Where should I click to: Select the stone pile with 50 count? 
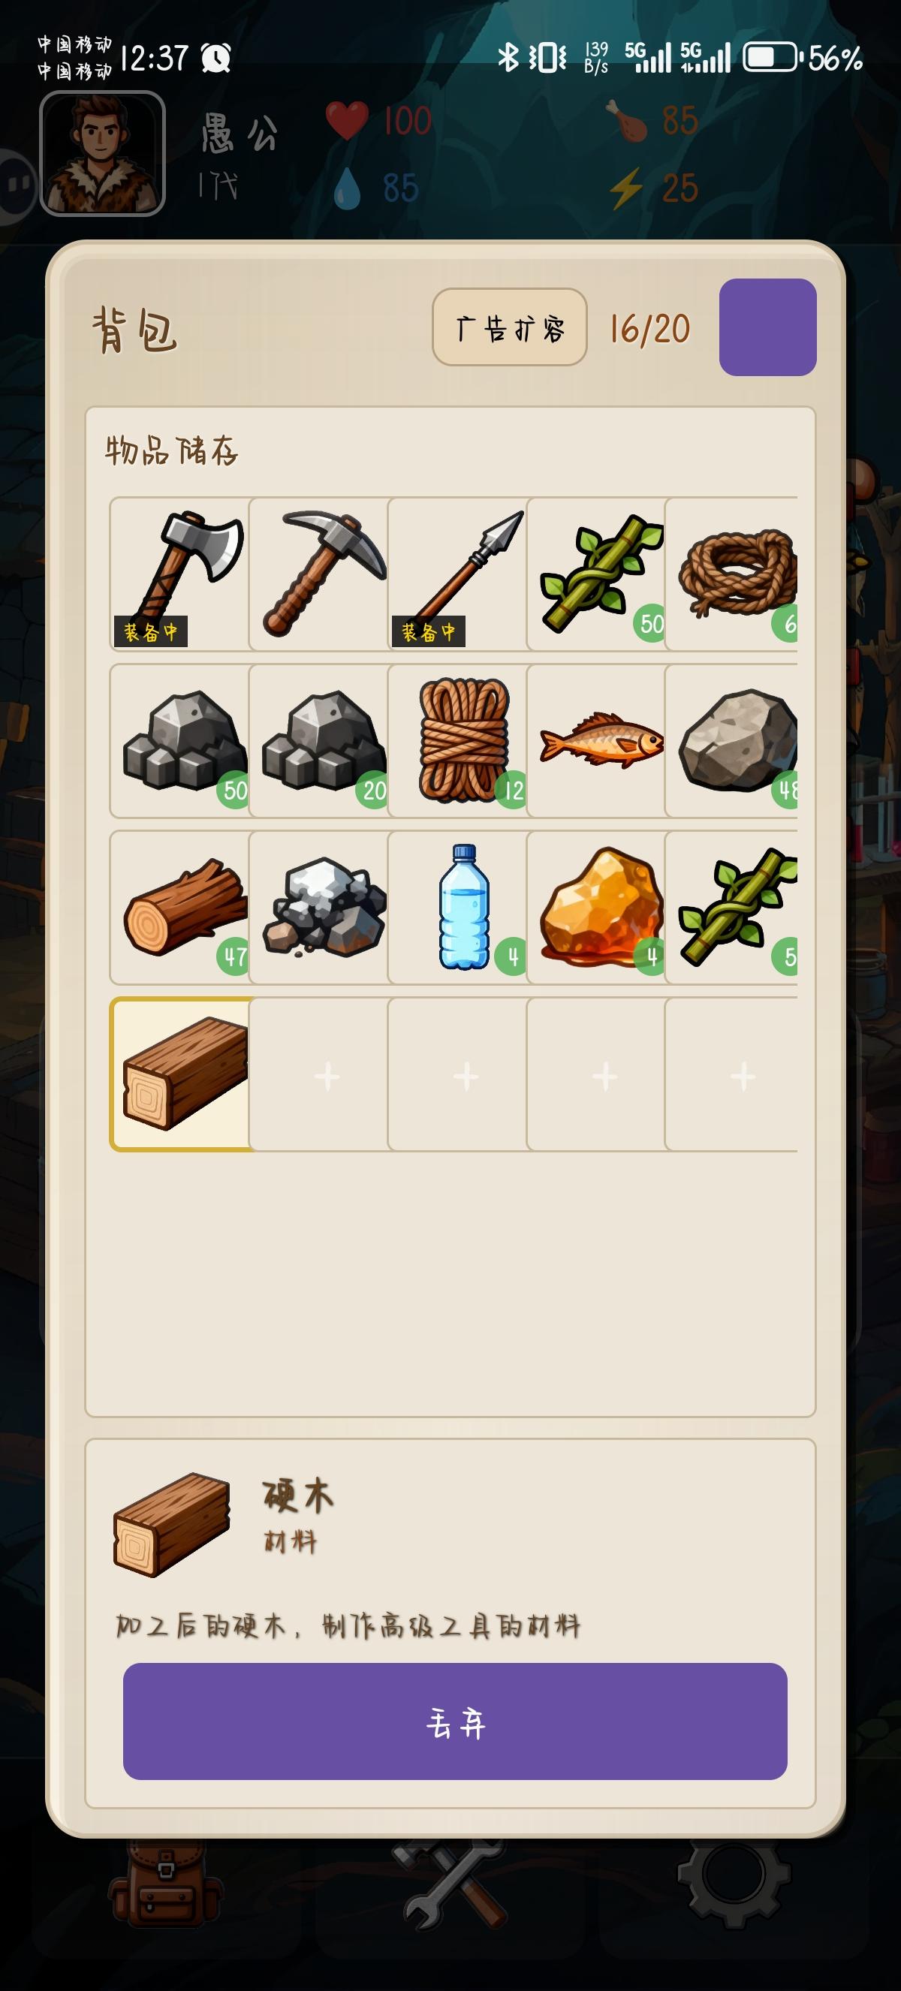click(x=179, y=740)
